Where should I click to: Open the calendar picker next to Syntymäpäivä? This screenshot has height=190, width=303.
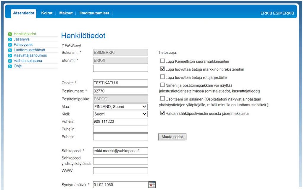click(152, 185)
